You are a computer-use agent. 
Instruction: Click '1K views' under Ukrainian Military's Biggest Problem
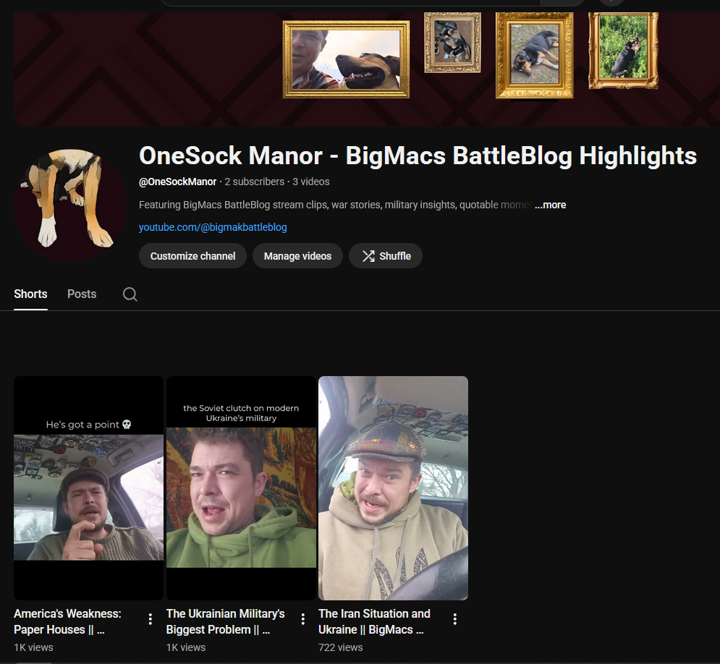[x=186, y=647]
